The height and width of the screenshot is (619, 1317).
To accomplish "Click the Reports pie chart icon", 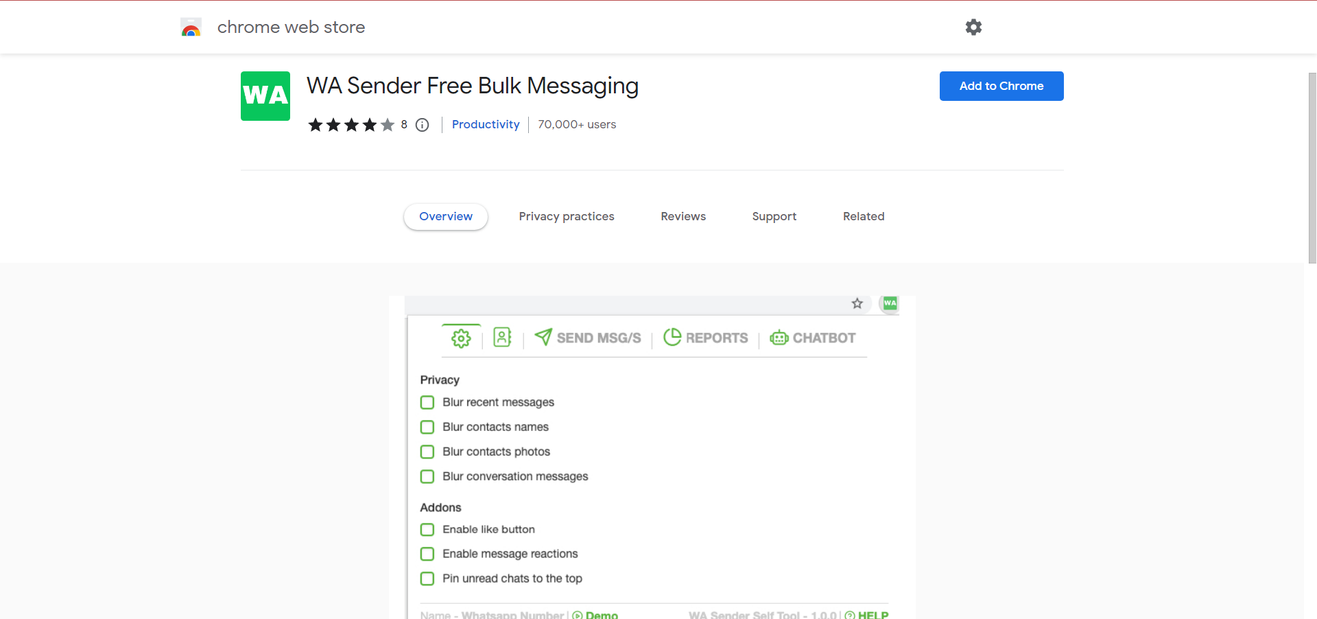I will point(672,337).
